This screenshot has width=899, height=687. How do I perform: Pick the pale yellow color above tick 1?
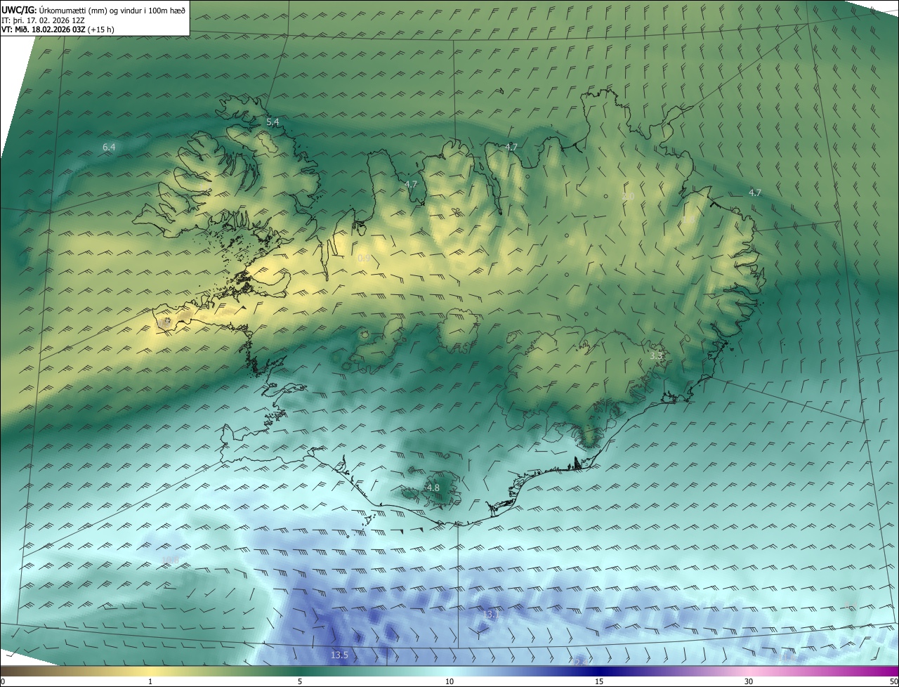click(x=150, y=672)
